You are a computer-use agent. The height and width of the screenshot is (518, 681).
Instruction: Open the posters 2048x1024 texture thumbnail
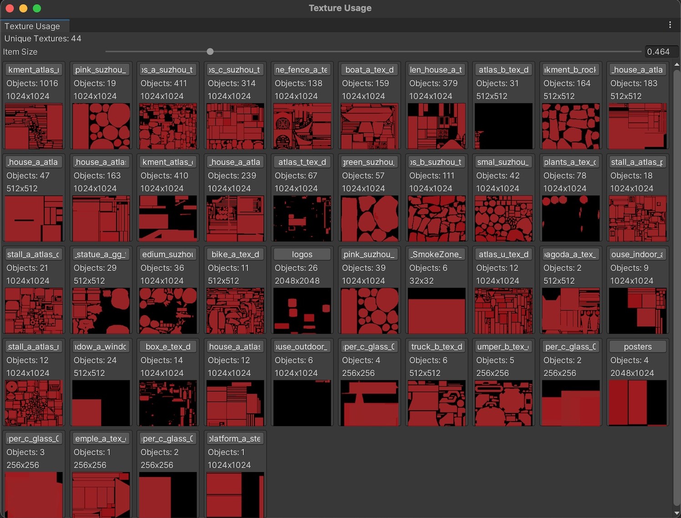[637, 403]
